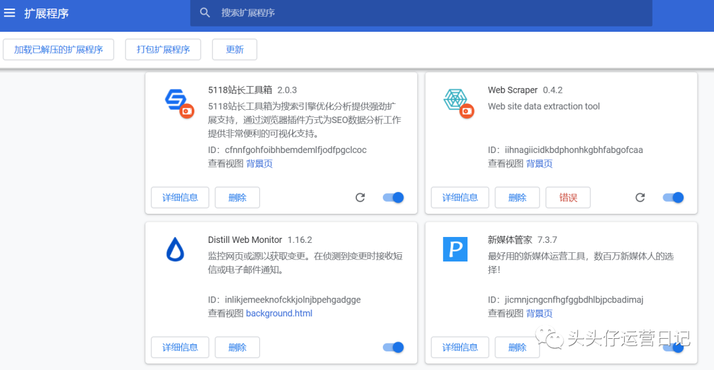This screenshot has height=370, width=714.
Task: Click ID inlikjemeeknofckkjolnjbpehgadgge text
Action: pyautogui.click(x=284, y=300)
